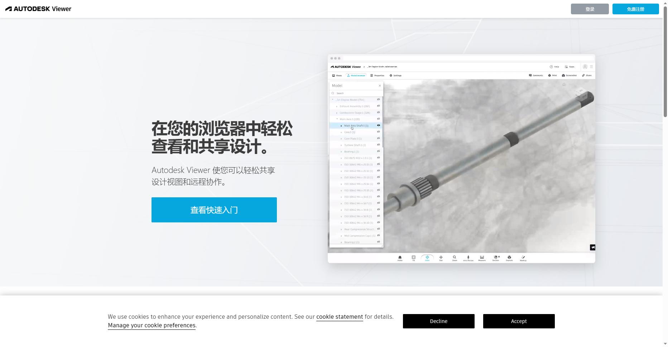The image size is (668, 347).
Task: Switch to the Views tab
Action: click(x=337, y=76)
